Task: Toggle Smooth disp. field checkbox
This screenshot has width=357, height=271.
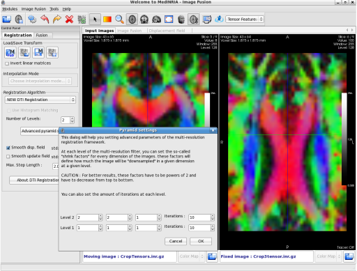Action: [8, 148]
